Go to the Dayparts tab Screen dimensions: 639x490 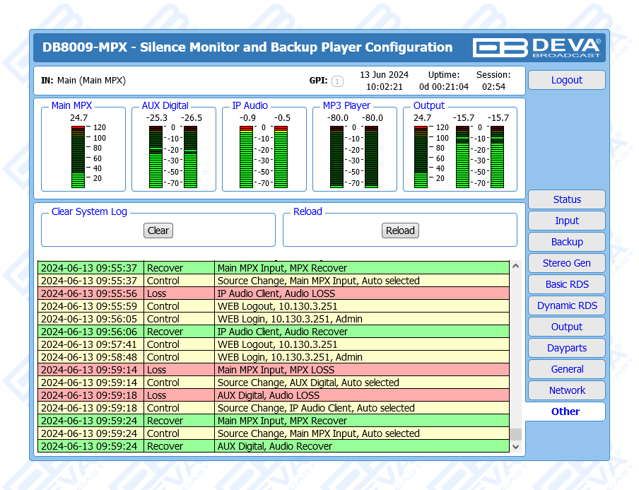(566, 348)
